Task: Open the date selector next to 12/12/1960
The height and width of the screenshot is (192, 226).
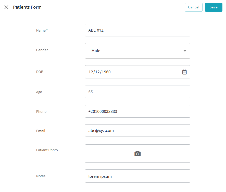Action: [x=184, y=72]
